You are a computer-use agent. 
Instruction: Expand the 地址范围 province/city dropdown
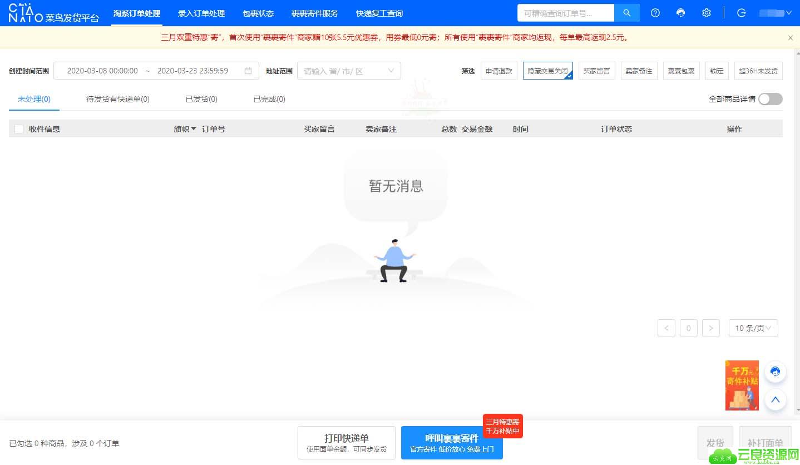tap(349, 71)
